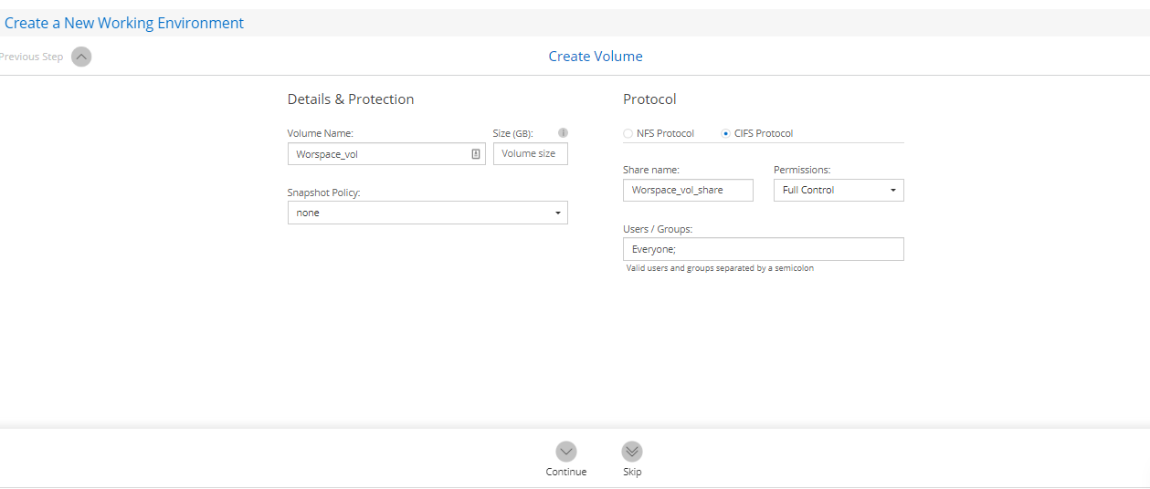Focus the Volume Name text field
1150x489 pixels.
(379, 154)
